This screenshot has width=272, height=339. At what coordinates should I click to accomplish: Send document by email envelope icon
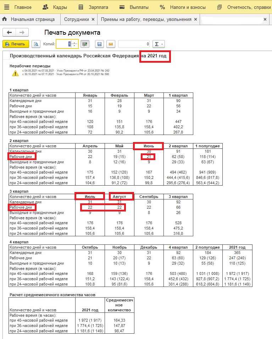click(x=111, y=44)
